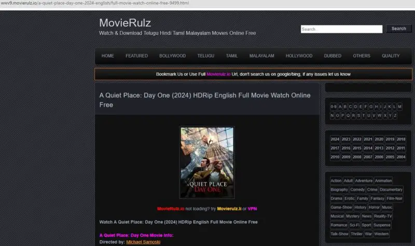Select the Horror genre tag
Image resolution: width=415 pixels, height=246 pixels.
[375, 207]
